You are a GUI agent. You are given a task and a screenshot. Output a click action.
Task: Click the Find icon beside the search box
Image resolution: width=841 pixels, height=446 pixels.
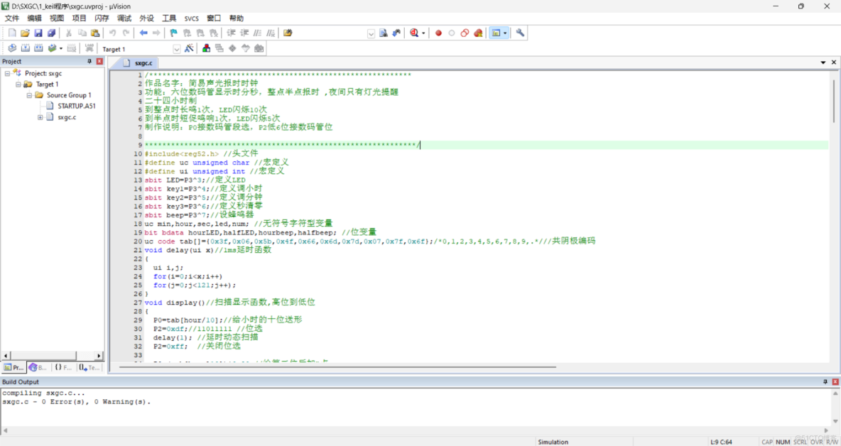[383, 33]
